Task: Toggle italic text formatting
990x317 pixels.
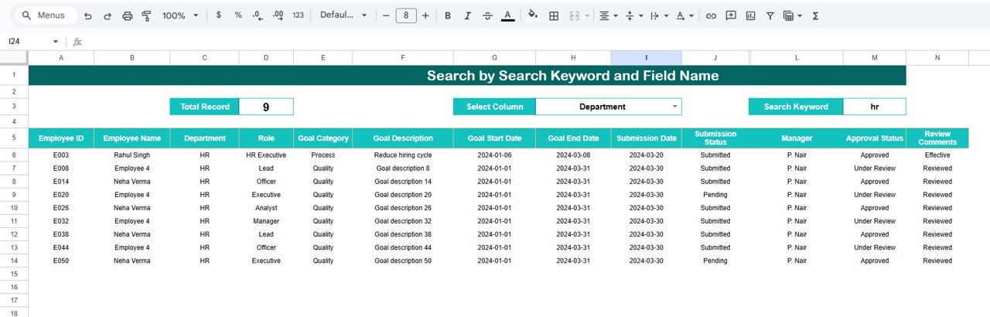Action: [467, 15]
